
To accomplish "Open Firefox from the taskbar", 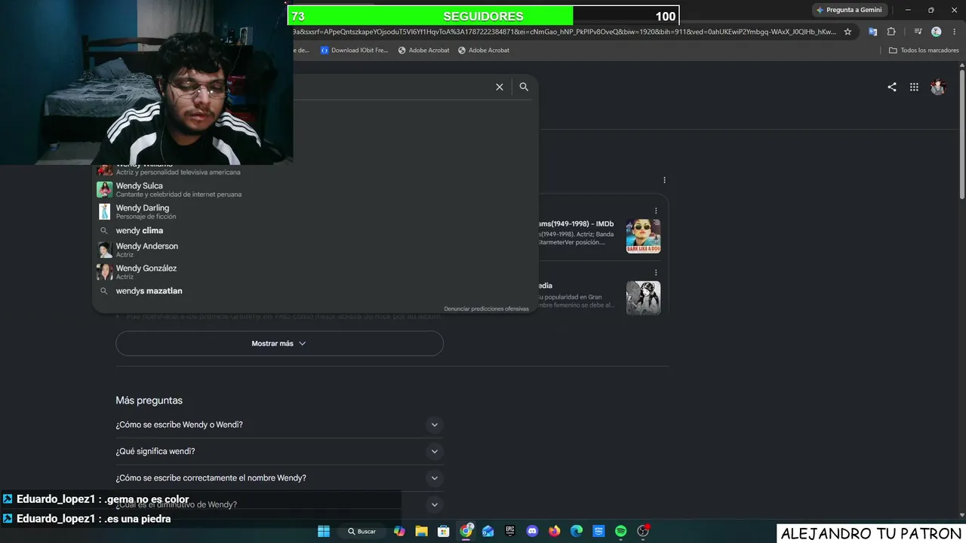I will click(x=555, y=531).
